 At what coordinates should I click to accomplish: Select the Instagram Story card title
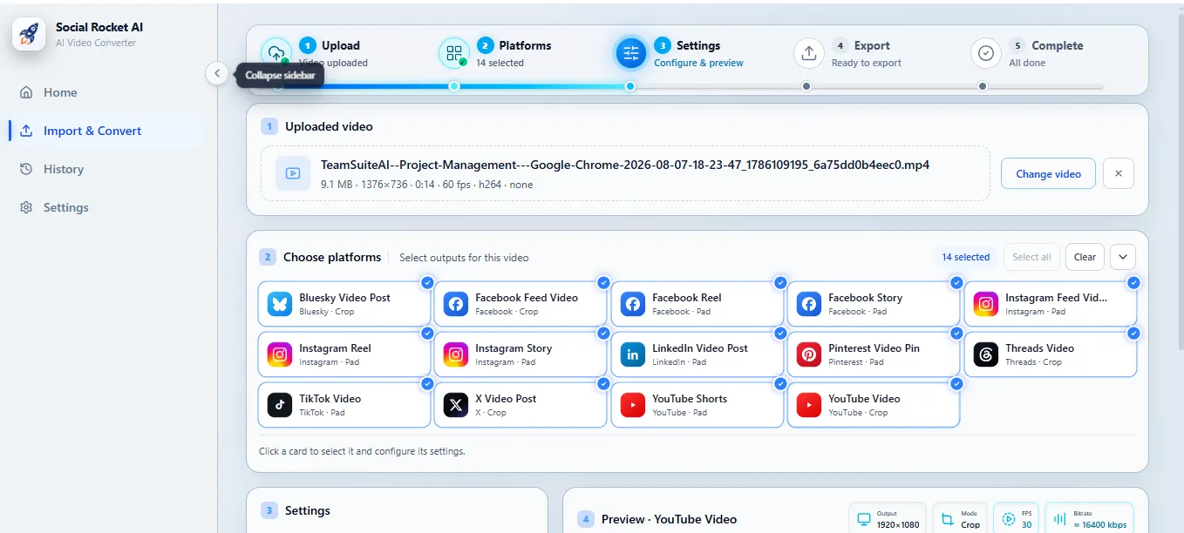tap(514, 347)
